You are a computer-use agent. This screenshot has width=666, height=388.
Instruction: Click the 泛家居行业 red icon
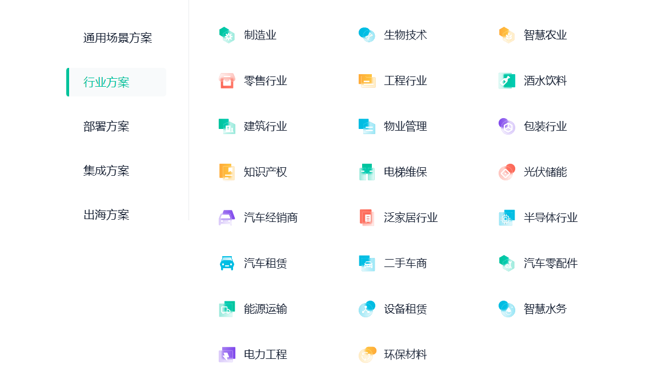tap(367, 218)
